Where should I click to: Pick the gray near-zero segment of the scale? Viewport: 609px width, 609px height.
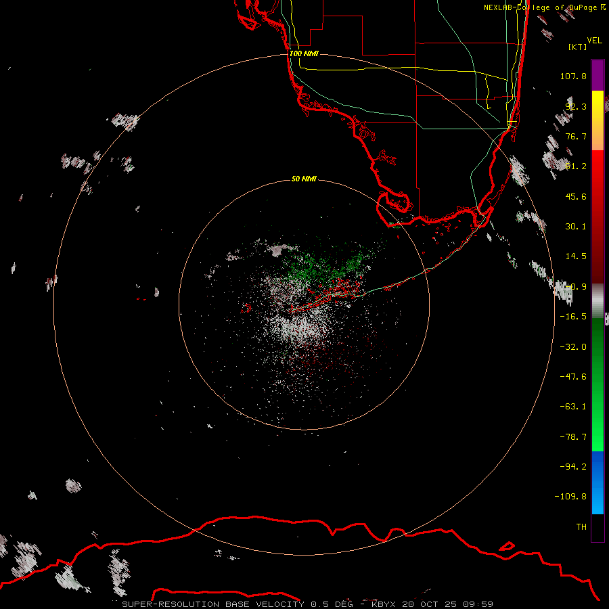[597, 300]
